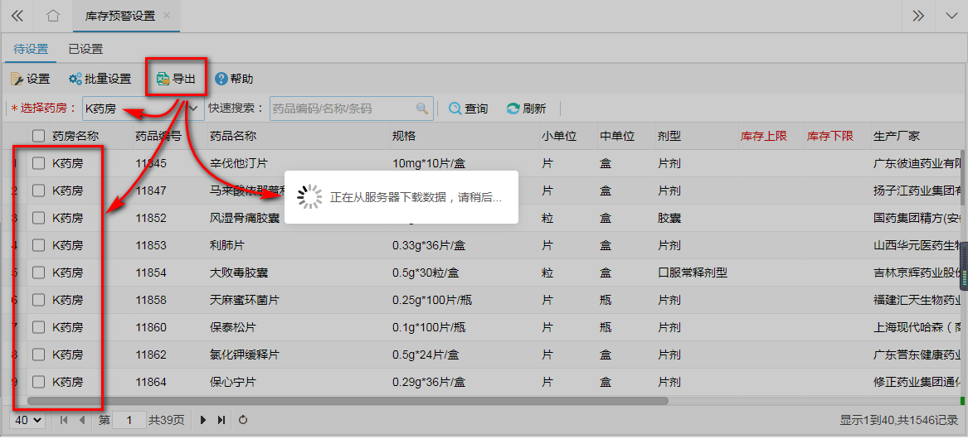Click the double left arrow collapse icon
The height and width of the screenshot is (439, 968).
[17, 16]
